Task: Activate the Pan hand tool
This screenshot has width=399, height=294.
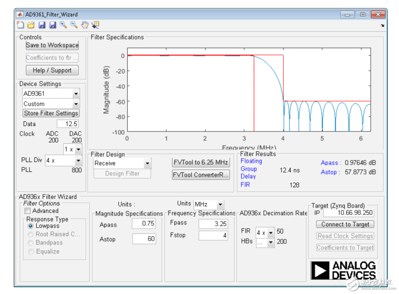Action: [85, 25]
